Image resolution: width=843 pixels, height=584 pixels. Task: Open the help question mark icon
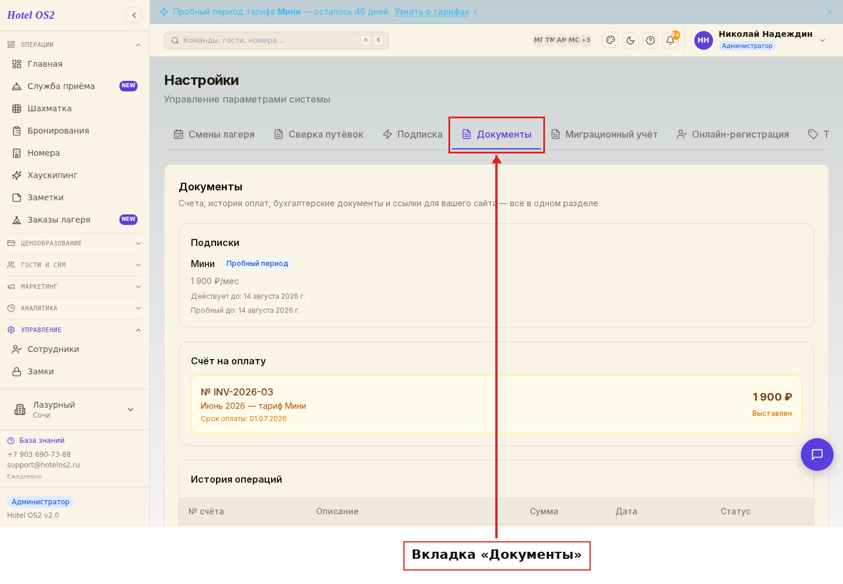pos(650,40)
